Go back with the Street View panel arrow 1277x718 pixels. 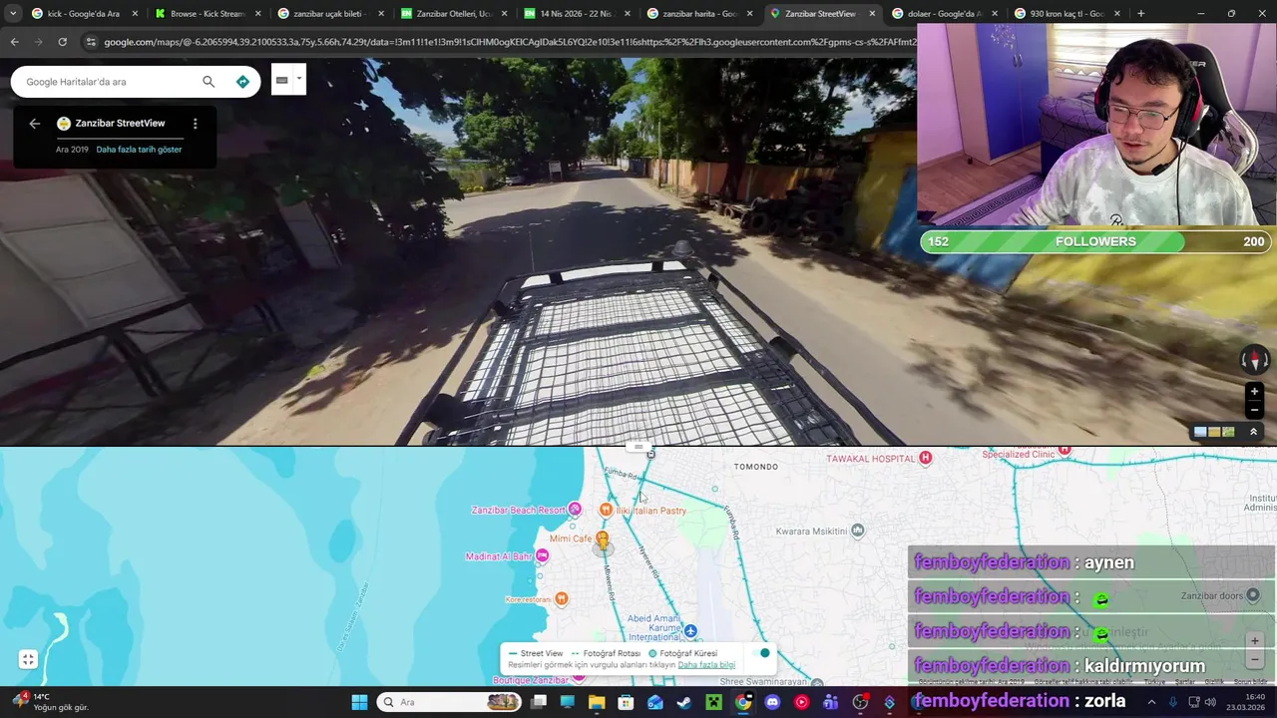tap(34, 124)
